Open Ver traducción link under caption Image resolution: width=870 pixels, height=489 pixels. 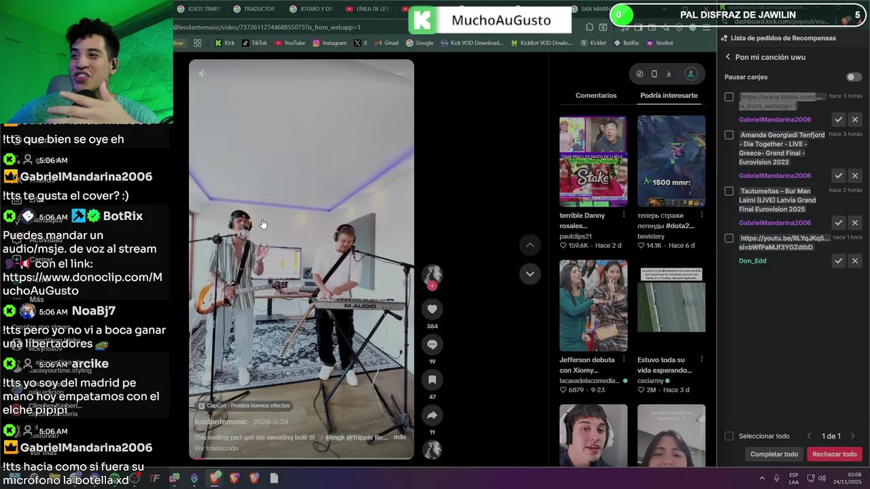tap(216, 448)
